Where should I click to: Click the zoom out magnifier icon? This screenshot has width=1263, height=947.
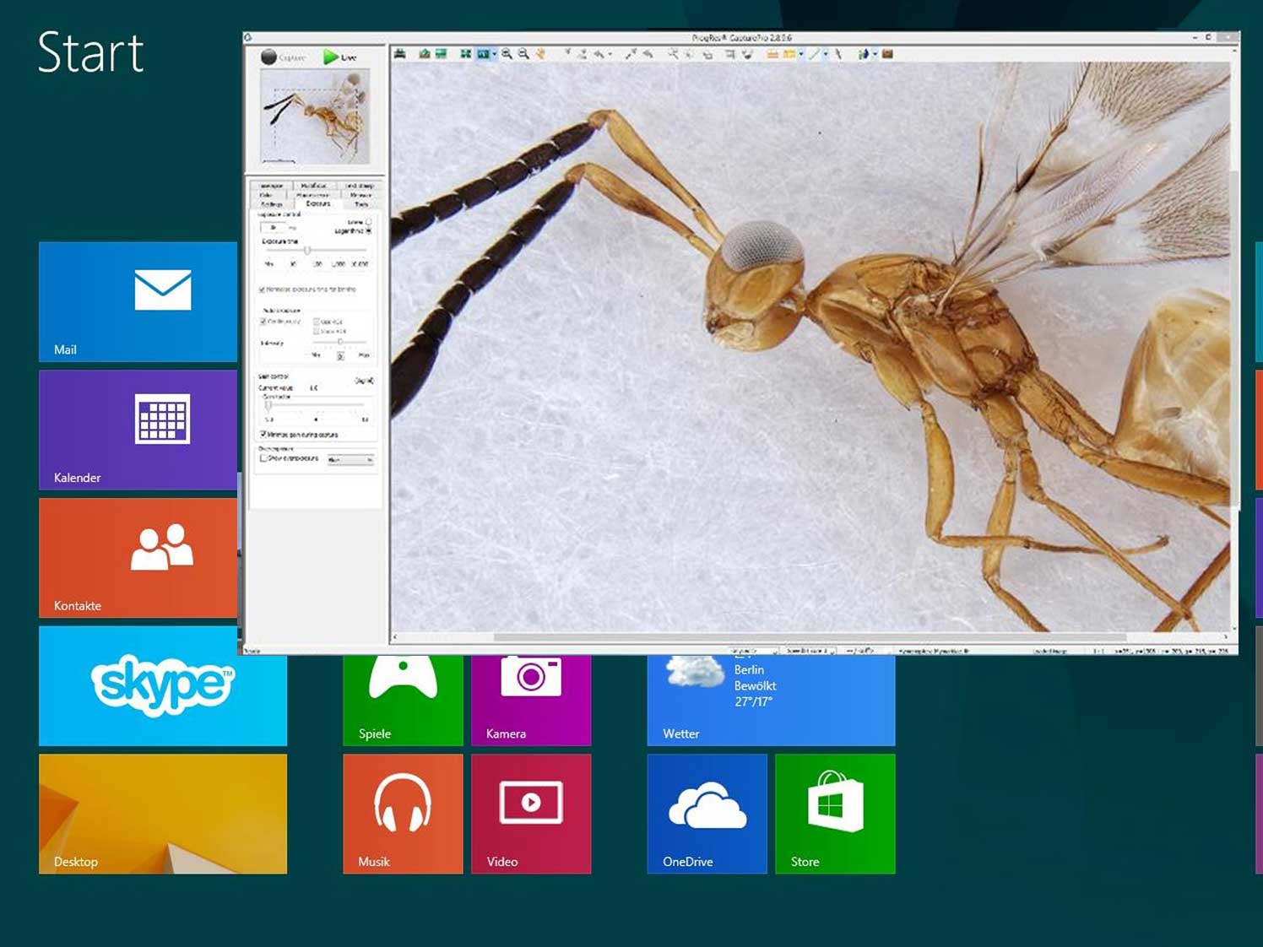pos(523,54)
